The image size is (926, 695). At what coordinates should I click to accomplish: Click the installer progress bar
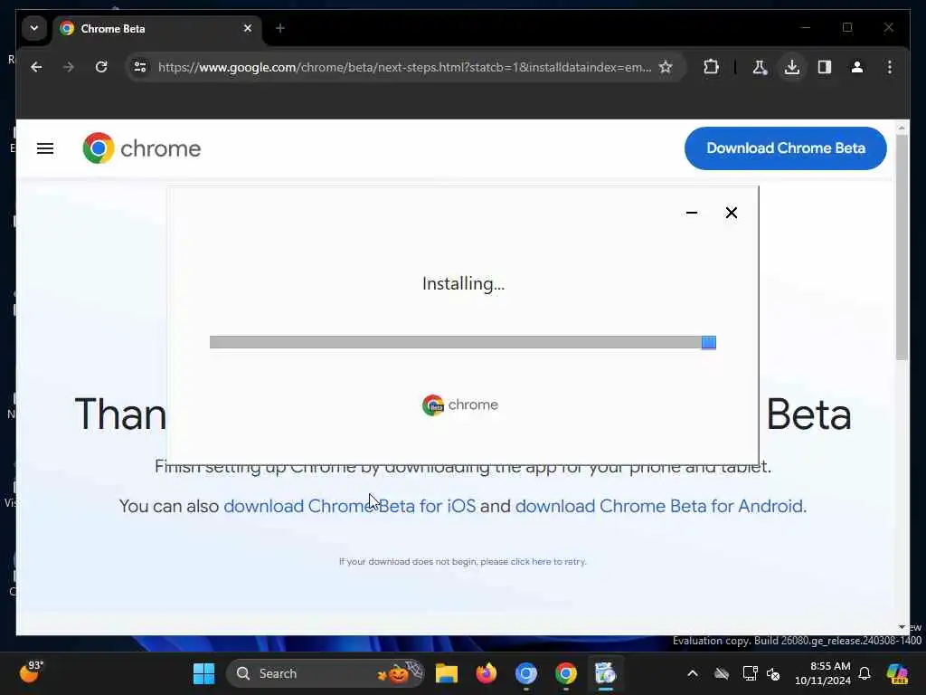point(463,342)
